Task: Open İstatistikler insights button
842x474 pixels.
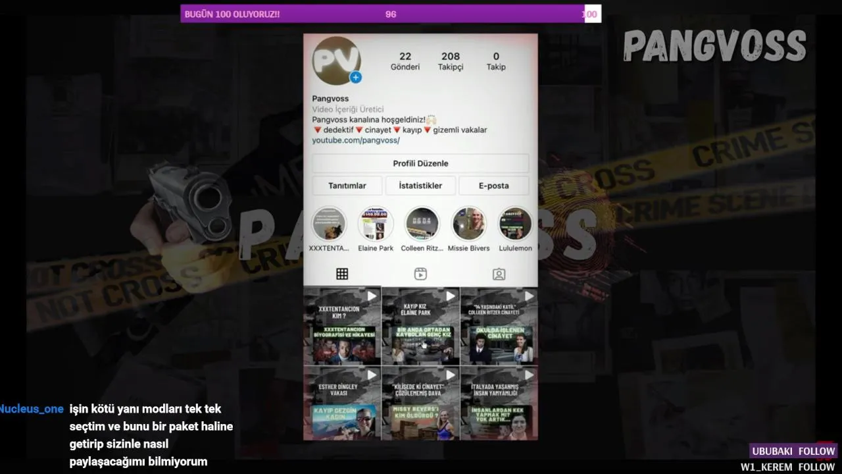Action: point(420,186)
